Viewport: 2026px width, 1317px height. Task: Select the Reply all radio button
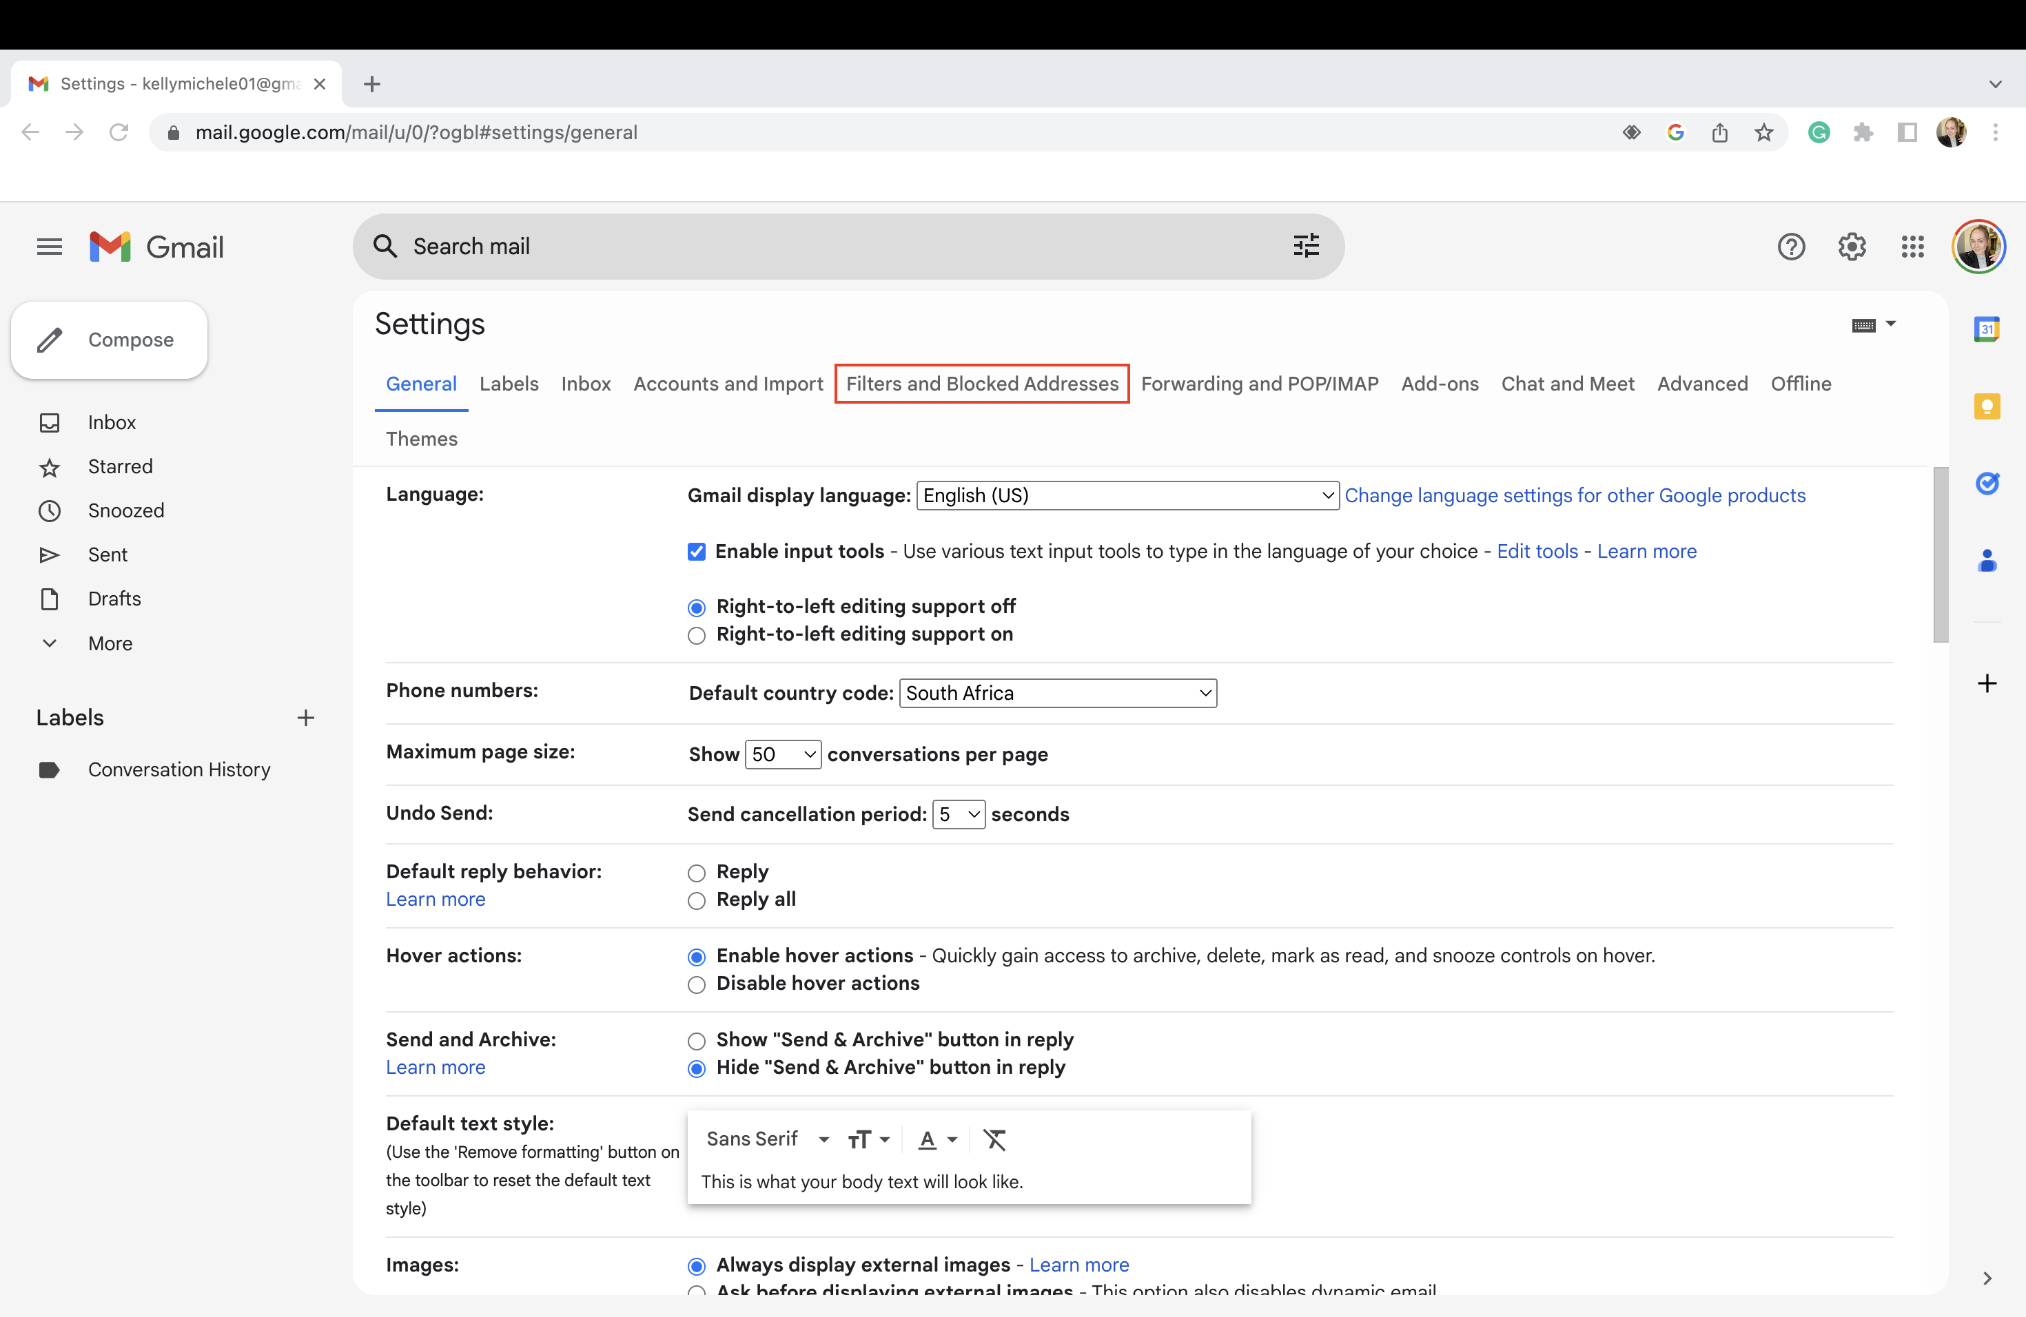coord(696,900)
